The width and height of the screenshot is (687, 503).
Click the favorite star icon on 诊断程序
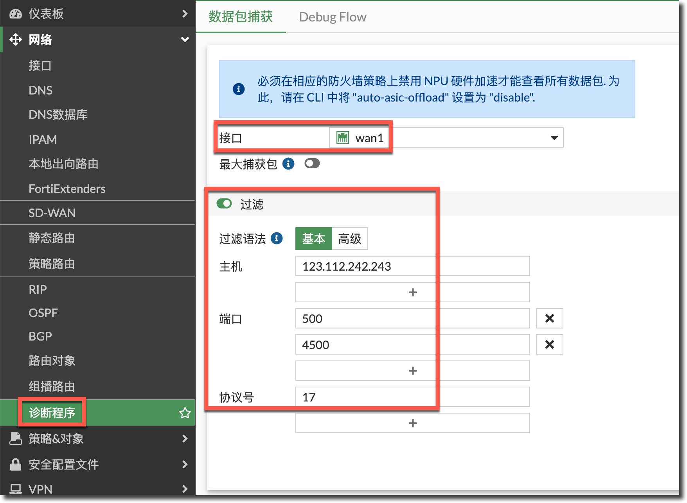pyautogui.click(x=185, y=413)
